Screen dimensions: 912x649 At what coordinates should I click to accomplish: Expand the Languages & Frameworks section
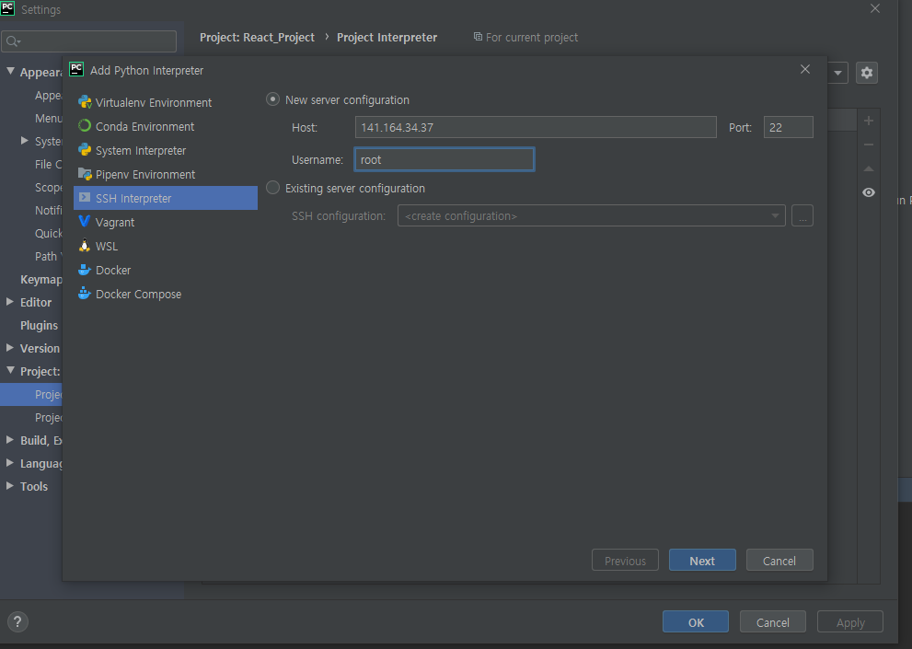[x=10, y=463]
